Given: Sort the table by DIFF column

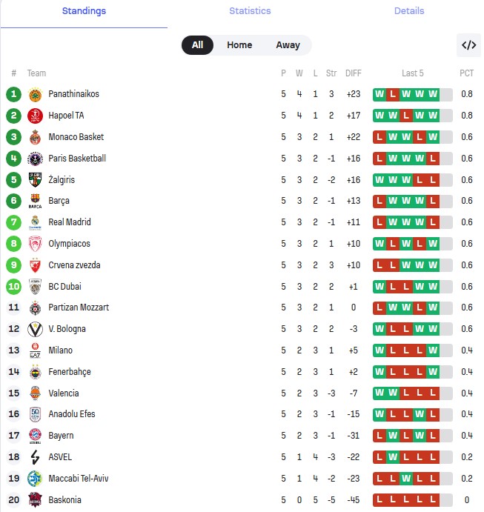Looking at the screenshot, I should [354, 73].
